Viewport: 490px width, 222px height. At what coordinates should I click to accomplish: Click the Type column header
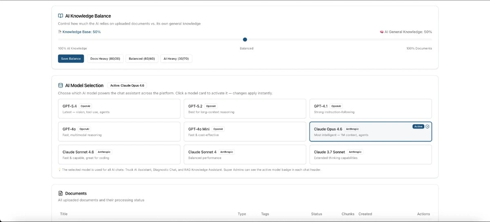[242, 214]
